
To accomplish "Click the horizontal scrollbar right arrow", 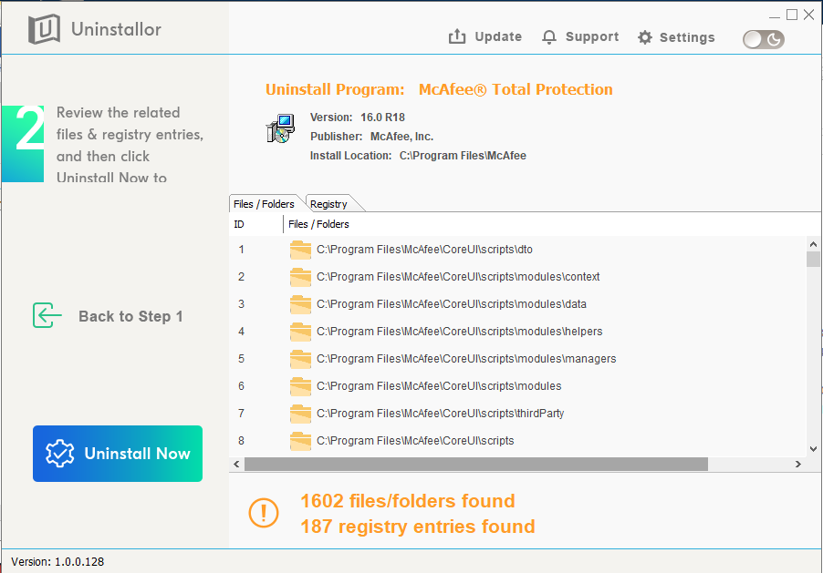I will (798, 464).
